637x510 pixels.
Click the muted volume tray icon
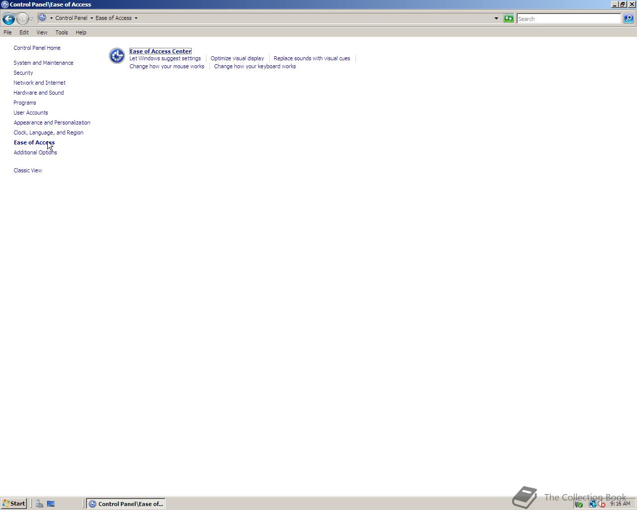(x=601, y=504)
